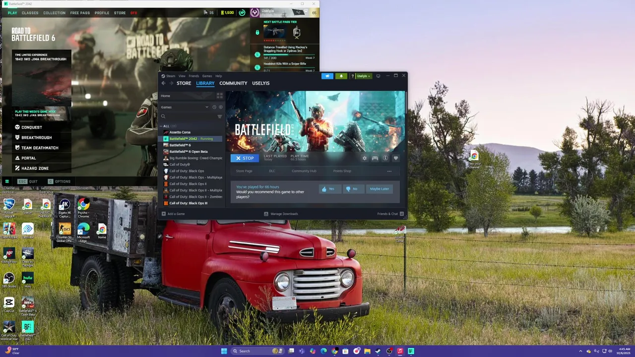
Task: Click the Steam help question mark icon
Action: coord(352,76)
